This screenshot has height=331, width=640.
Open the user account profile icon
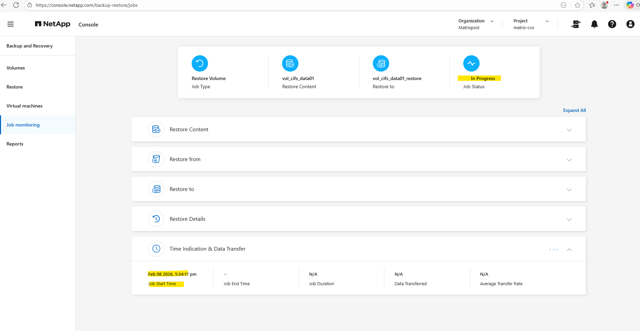coord(630,24)
